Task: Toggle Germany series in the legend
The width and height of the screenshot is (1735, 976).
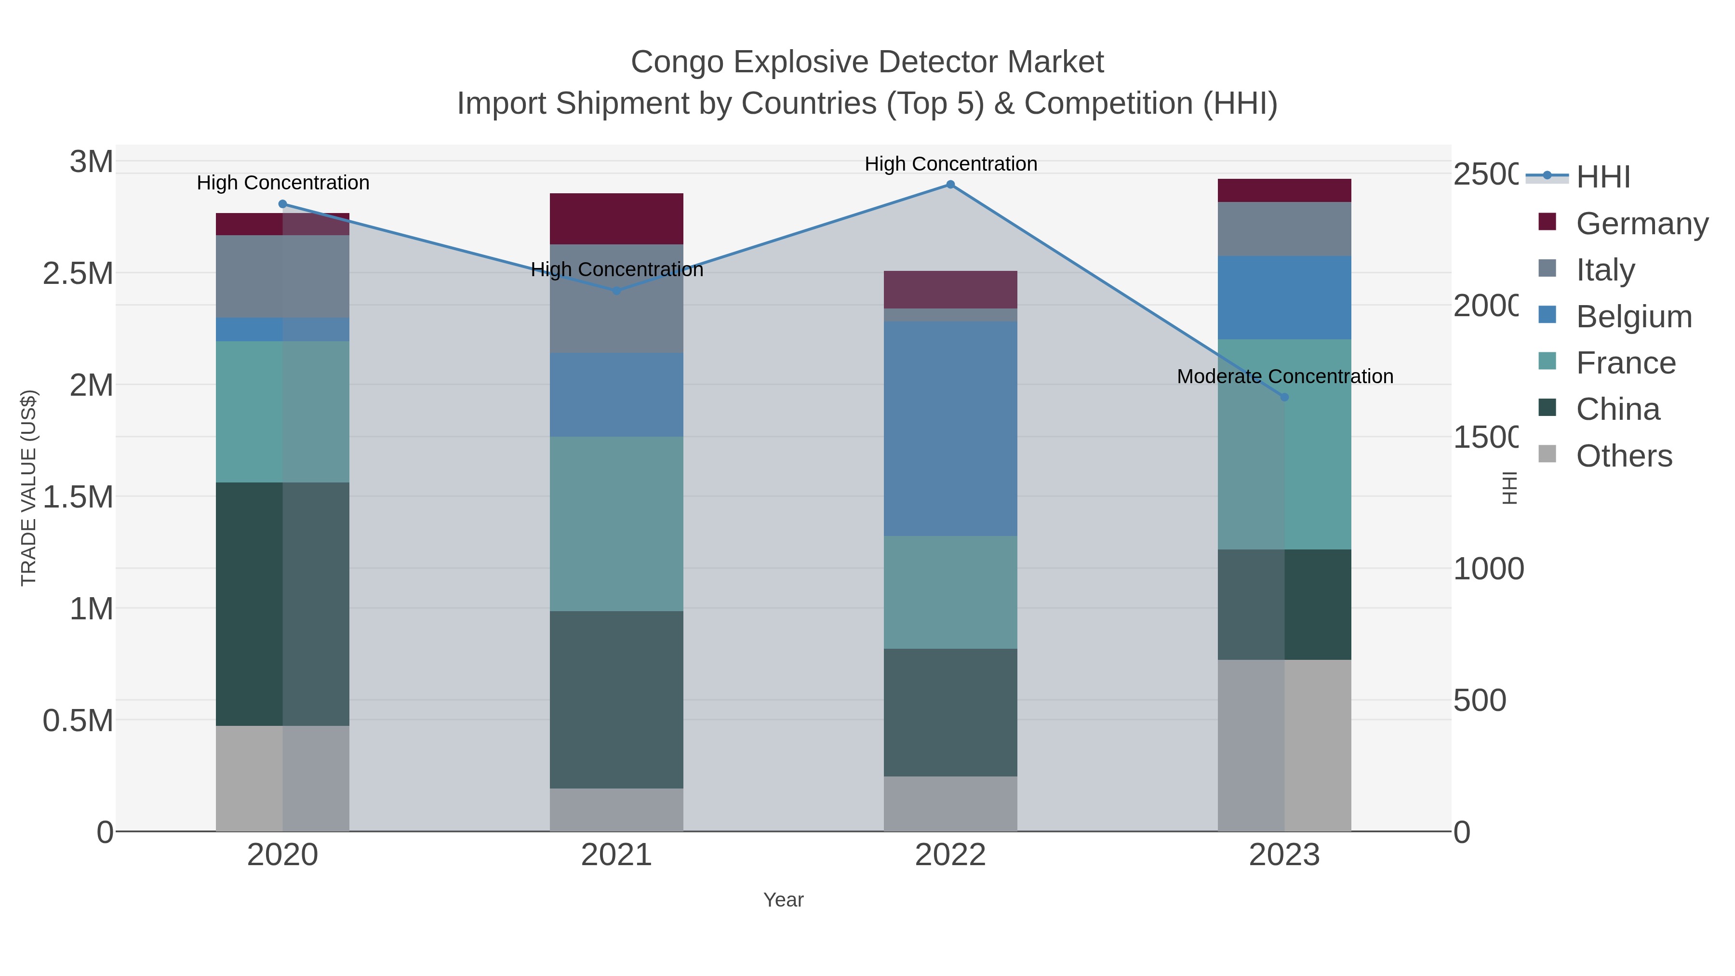Action: [1623, 223]
